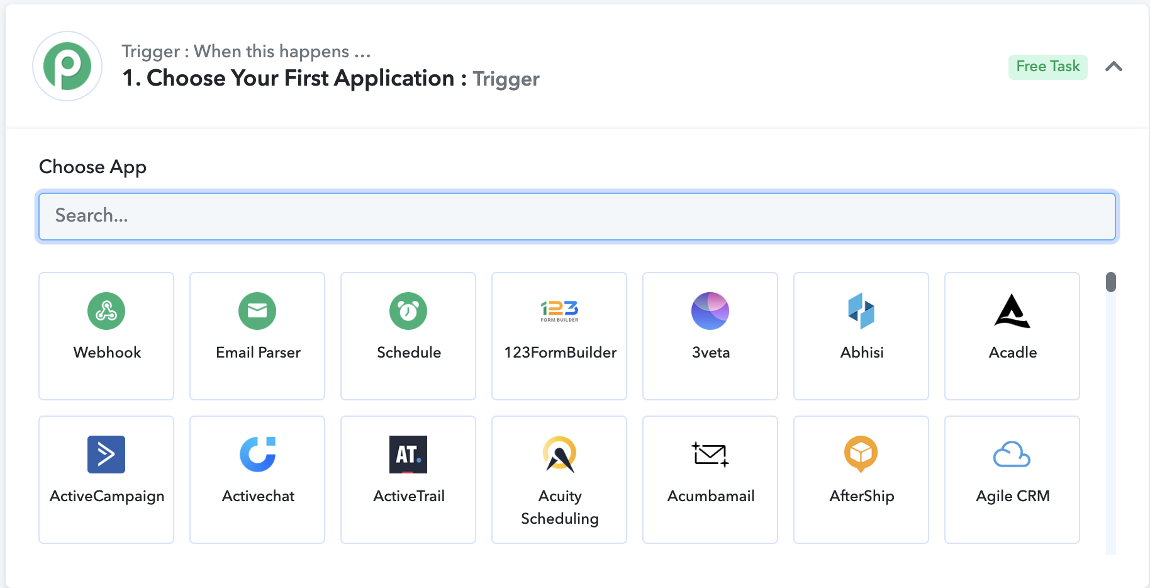Choose the 3veta sphere icon
Screen dimensions: 1150x588
click(710, 311)
